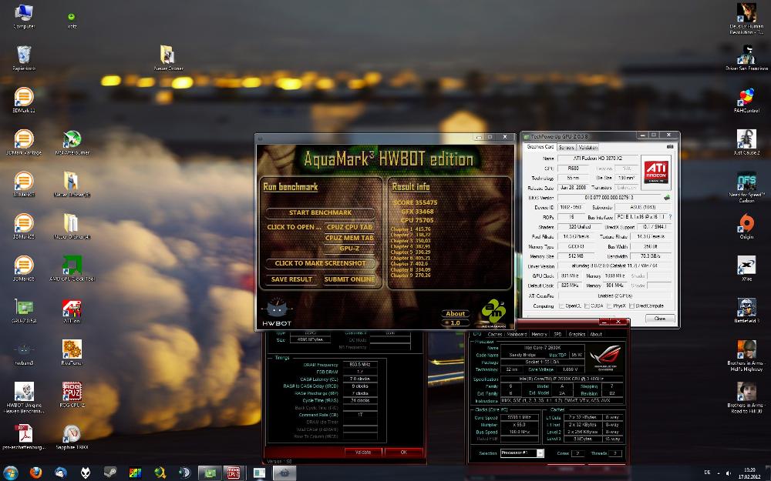771x481 pixels.
Task: Open the About tab in ROG CPU-Z
Action: (x=596, y=334)
